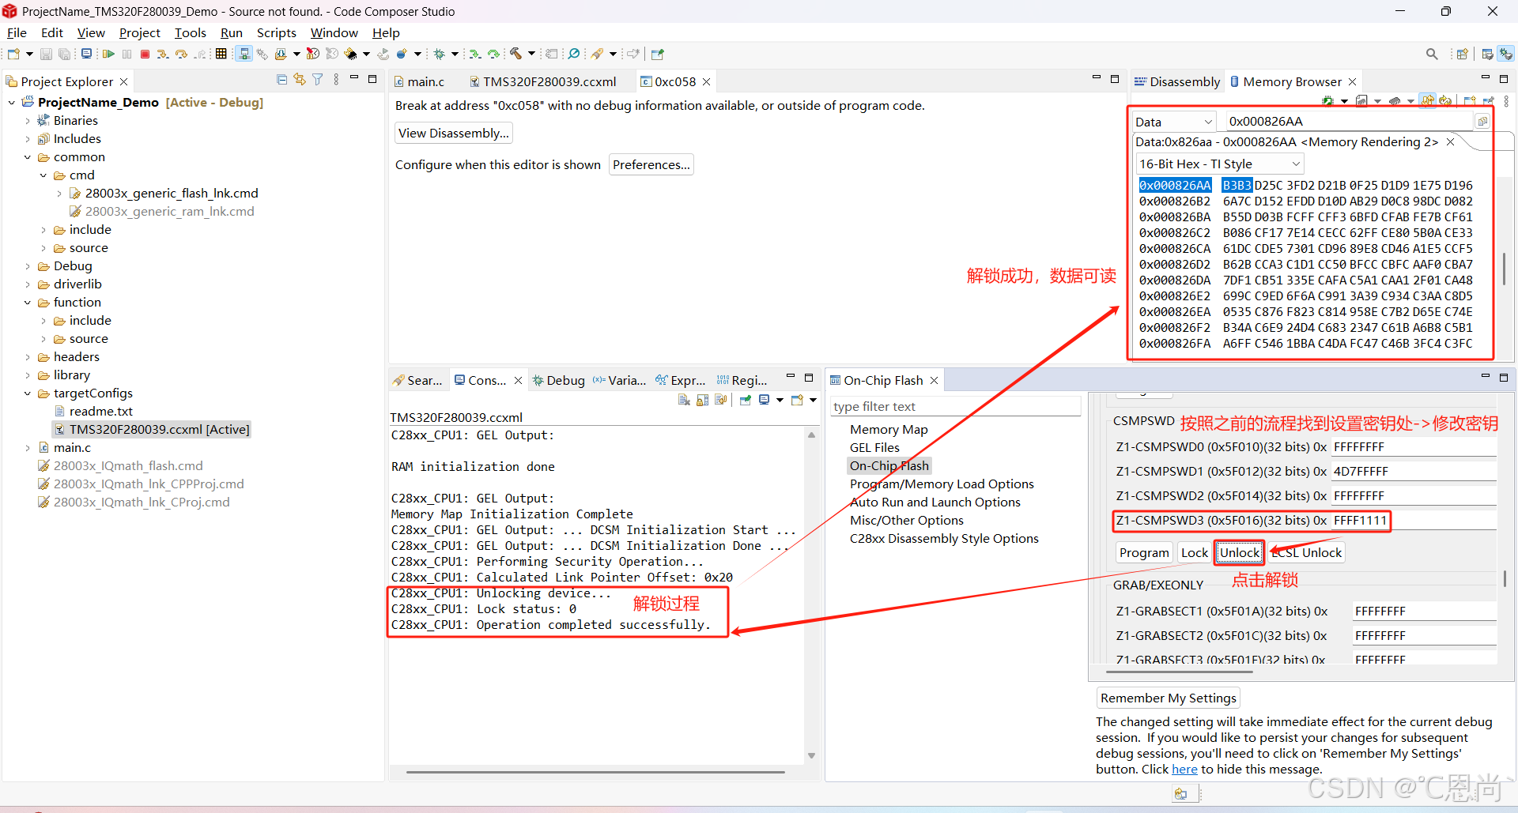
Task: Click the On-Chip Flash horizontal scrollbar
Action: coord(1180,672)
